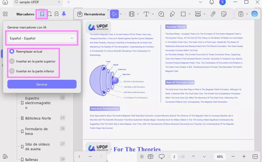
Task: Open the Formulario de beca bookmark
Action: click(x=36, y=131)
